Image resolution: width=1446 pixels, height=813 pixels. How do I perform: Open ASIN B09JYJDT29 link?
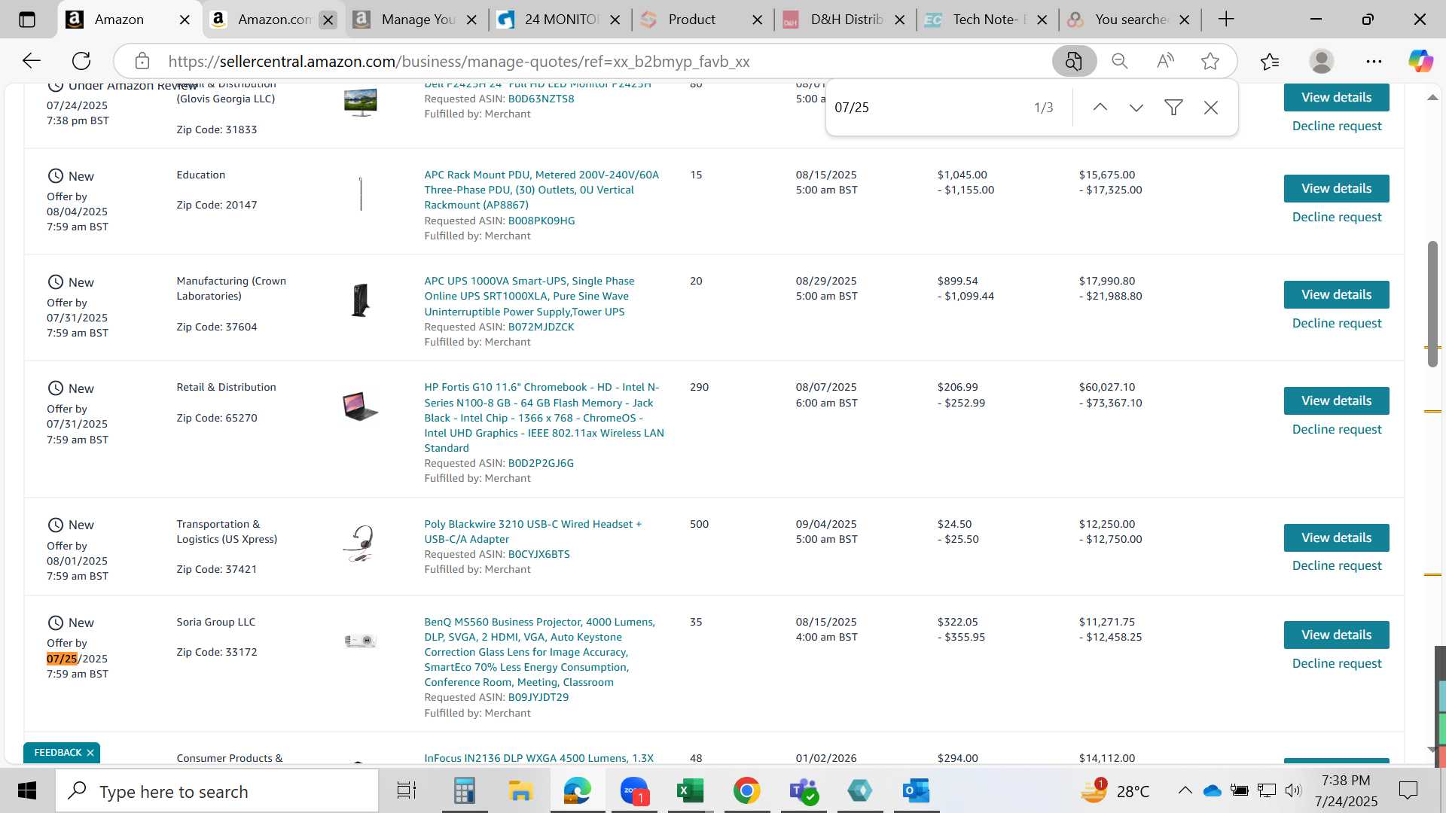(538, 697)
